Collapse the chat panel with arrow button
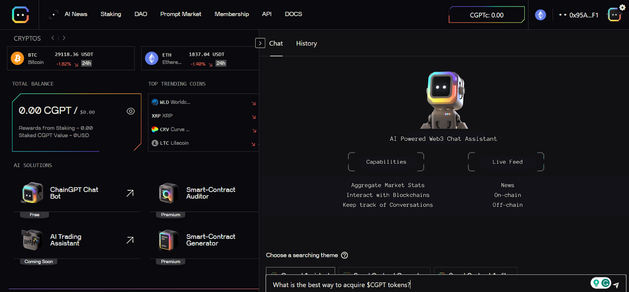The width and height of the screenshot is (629, 292). (x=260, y=43)
